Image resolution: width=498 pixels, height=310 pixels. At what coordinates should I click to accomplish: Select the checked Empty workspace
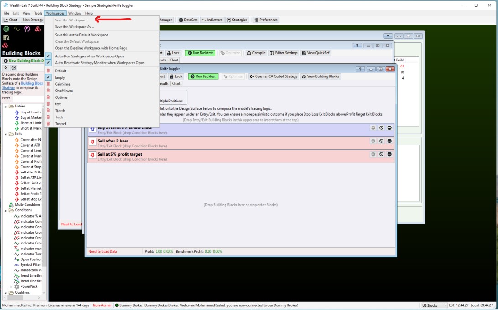coord(60,78)
